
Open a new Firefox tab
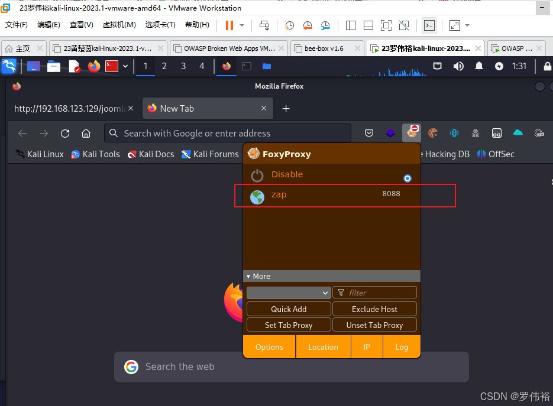tap(286, 109)
